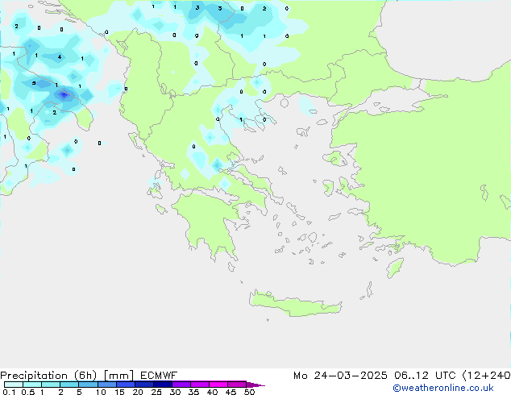Click the island of Crete on the map

coord(295,304)
